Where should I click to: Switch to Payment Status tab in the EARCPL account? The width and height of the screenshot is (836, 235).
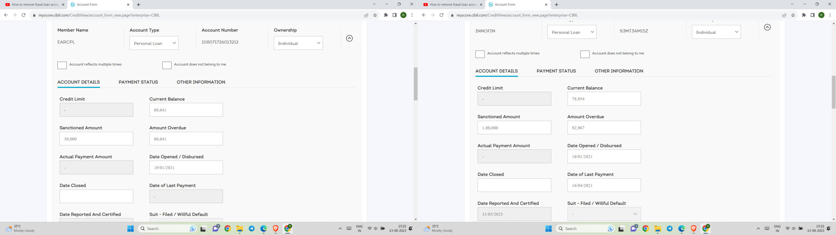[x=138, y=82]
